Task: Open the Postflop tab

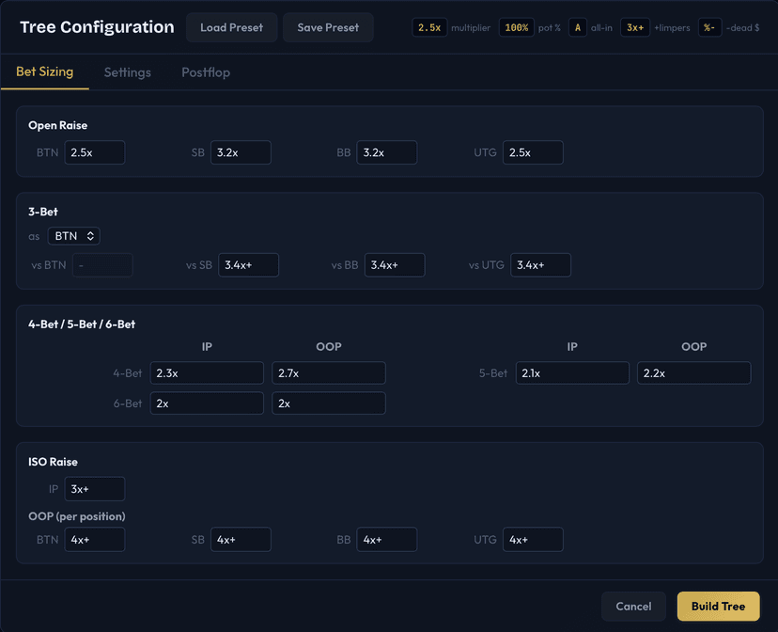Action: point(206,72)
